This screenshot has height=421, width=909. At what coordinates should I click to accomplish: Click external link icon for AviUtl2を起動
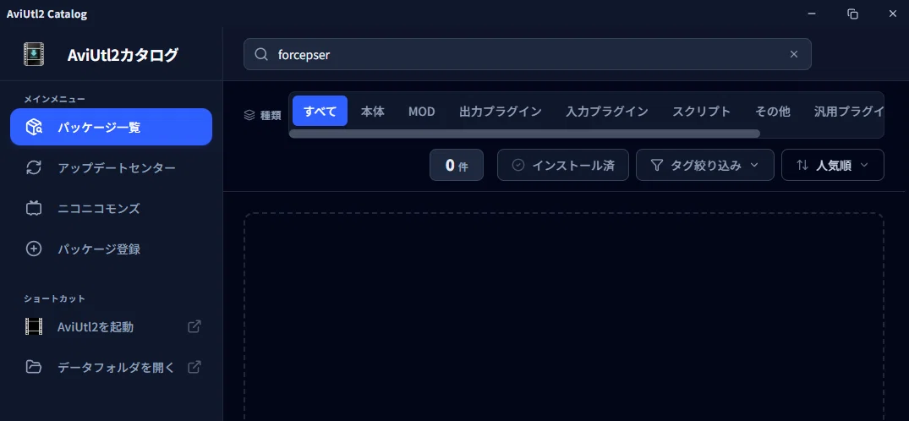pos(194,326)
